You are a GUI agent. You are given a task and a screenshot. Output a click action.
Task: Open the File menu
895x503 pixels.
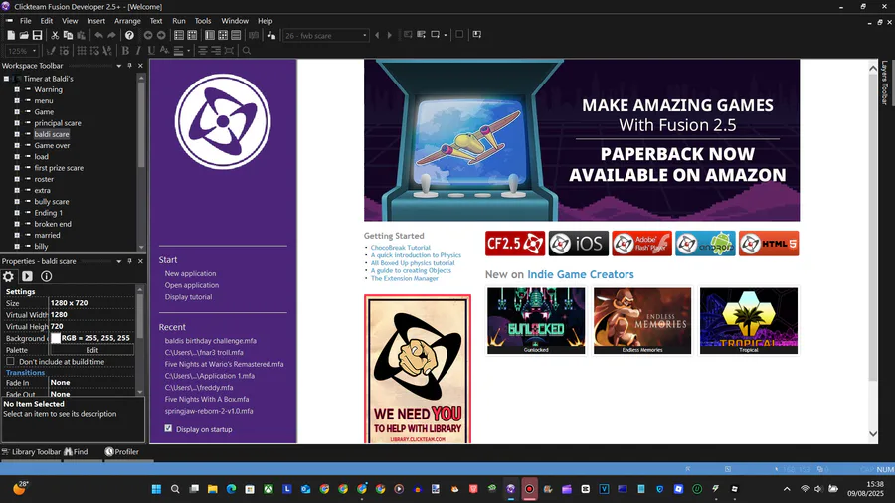tap(26, 21)
